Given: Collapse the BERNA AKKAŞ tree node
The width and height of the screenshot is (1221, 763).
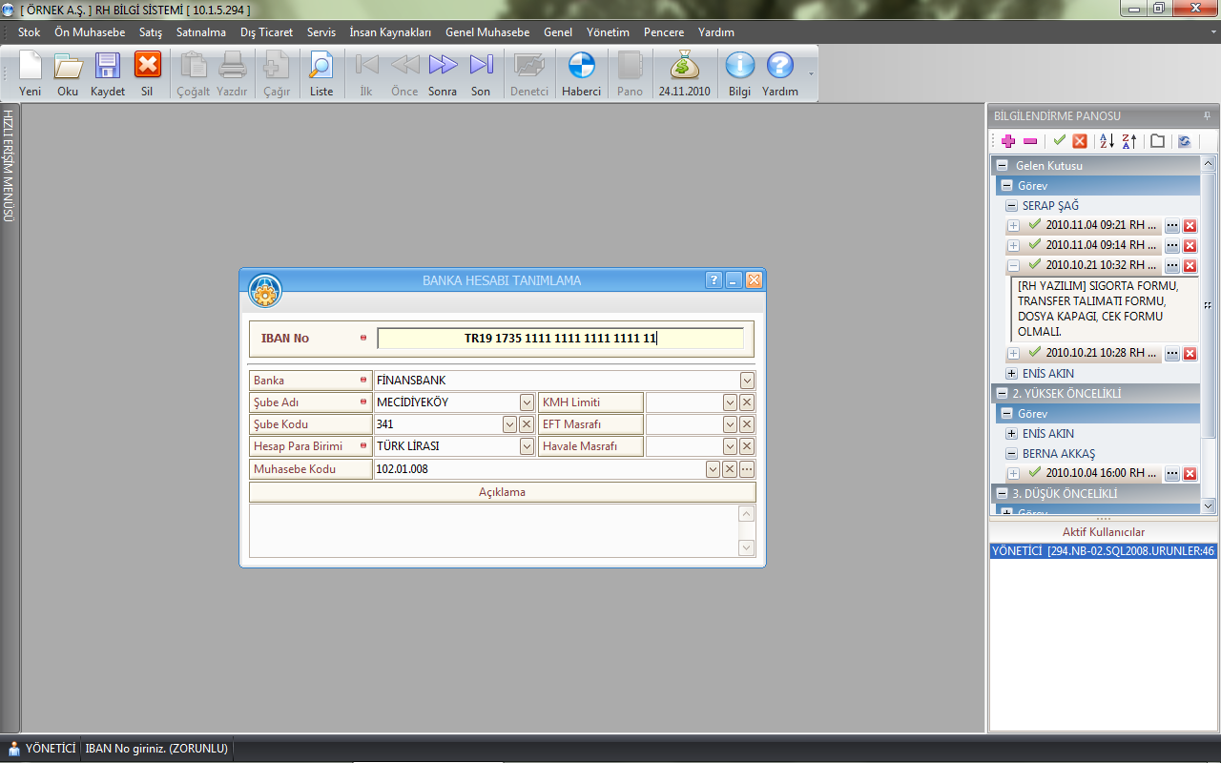Looking at the screenshot, I should 1011,454.
